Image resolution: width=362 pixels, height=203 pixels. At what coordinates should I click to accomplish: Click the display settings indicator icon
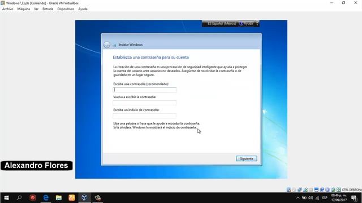[316, 189]
